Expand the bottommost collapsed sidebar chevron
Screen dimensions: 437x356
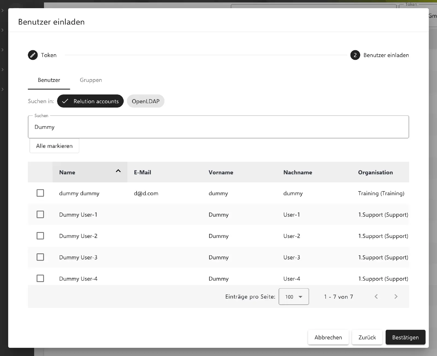click(x=2, y=89)
